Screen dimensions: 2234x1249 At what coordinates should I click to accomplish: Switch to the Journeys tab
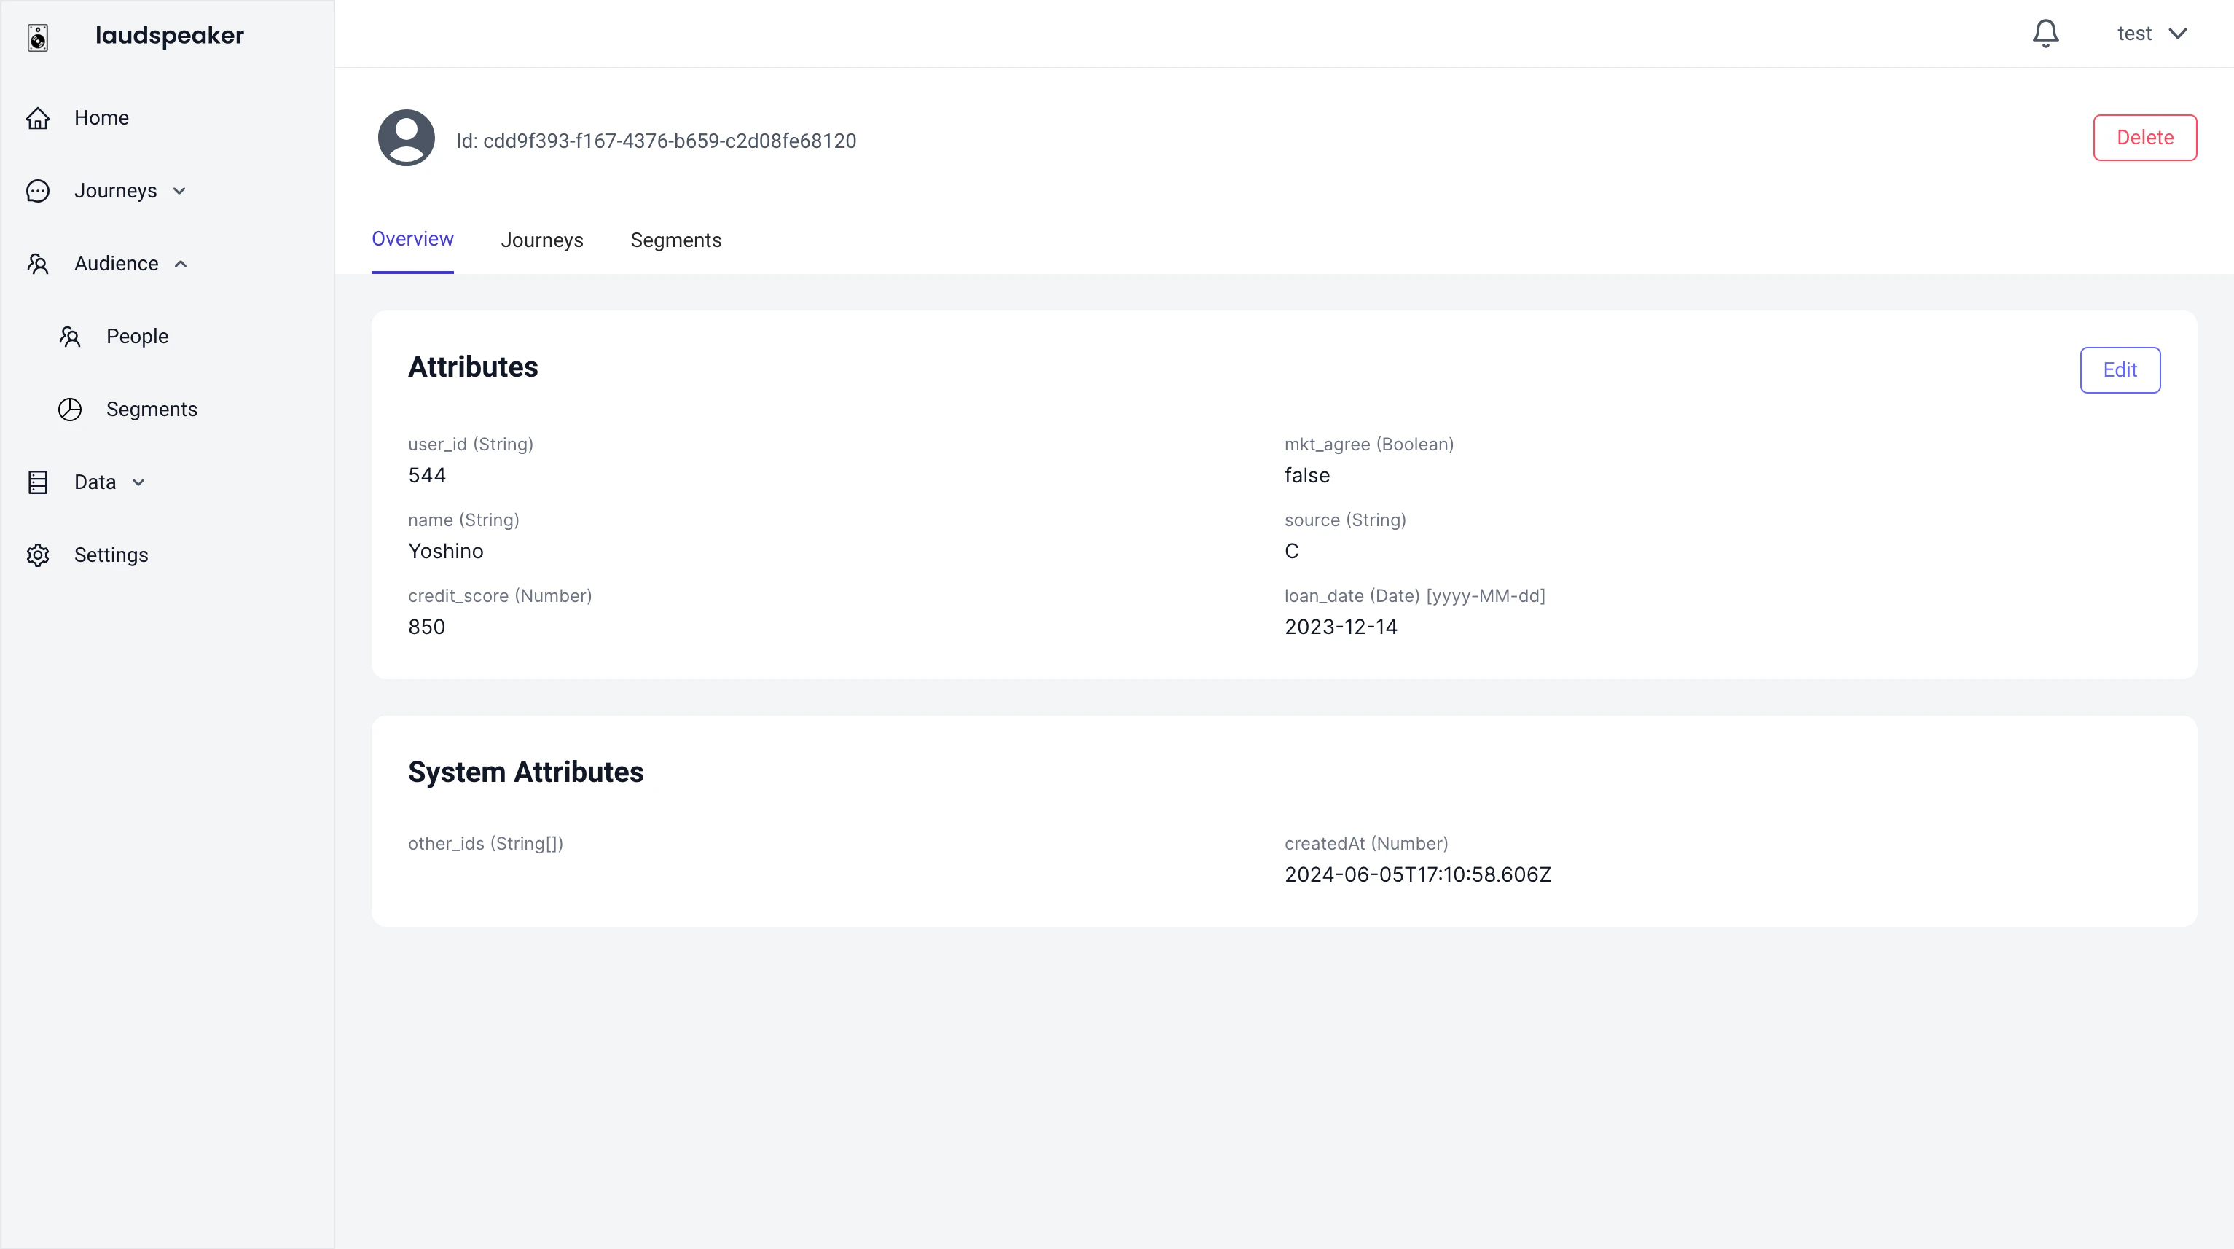point(542,240)
